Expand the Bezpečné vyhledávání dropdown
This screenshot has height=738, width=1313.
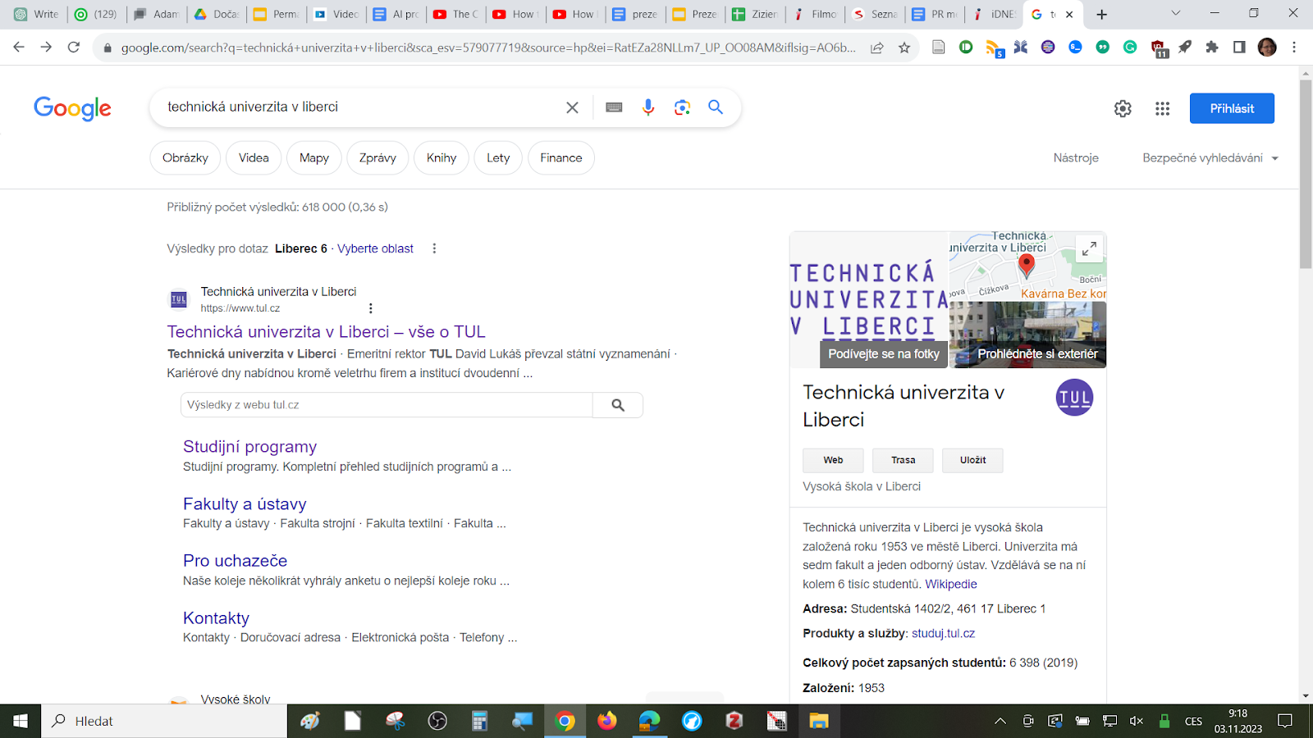click(1210, 158)
